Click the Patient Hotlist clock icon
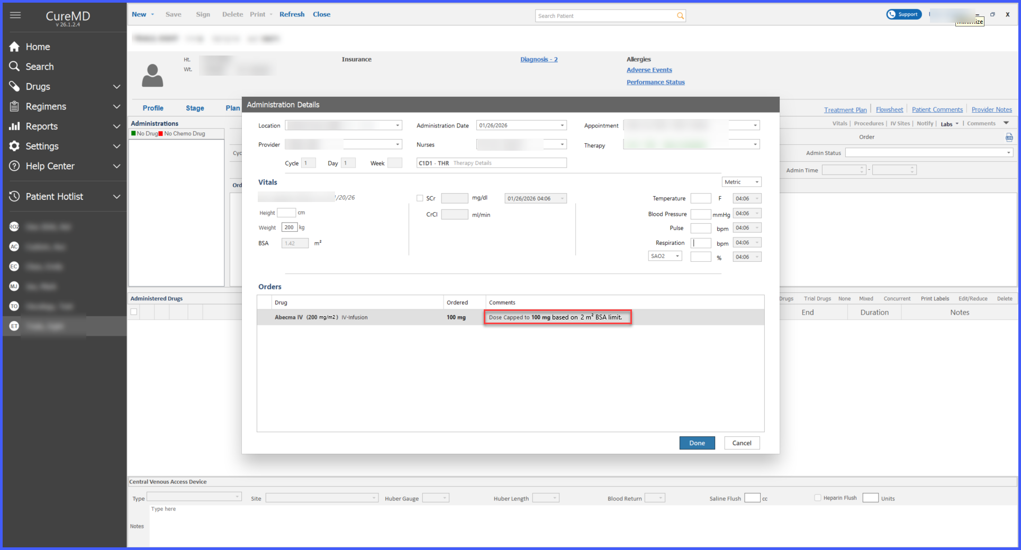This screenshot has height=550, width=1021. coord(14,196)
